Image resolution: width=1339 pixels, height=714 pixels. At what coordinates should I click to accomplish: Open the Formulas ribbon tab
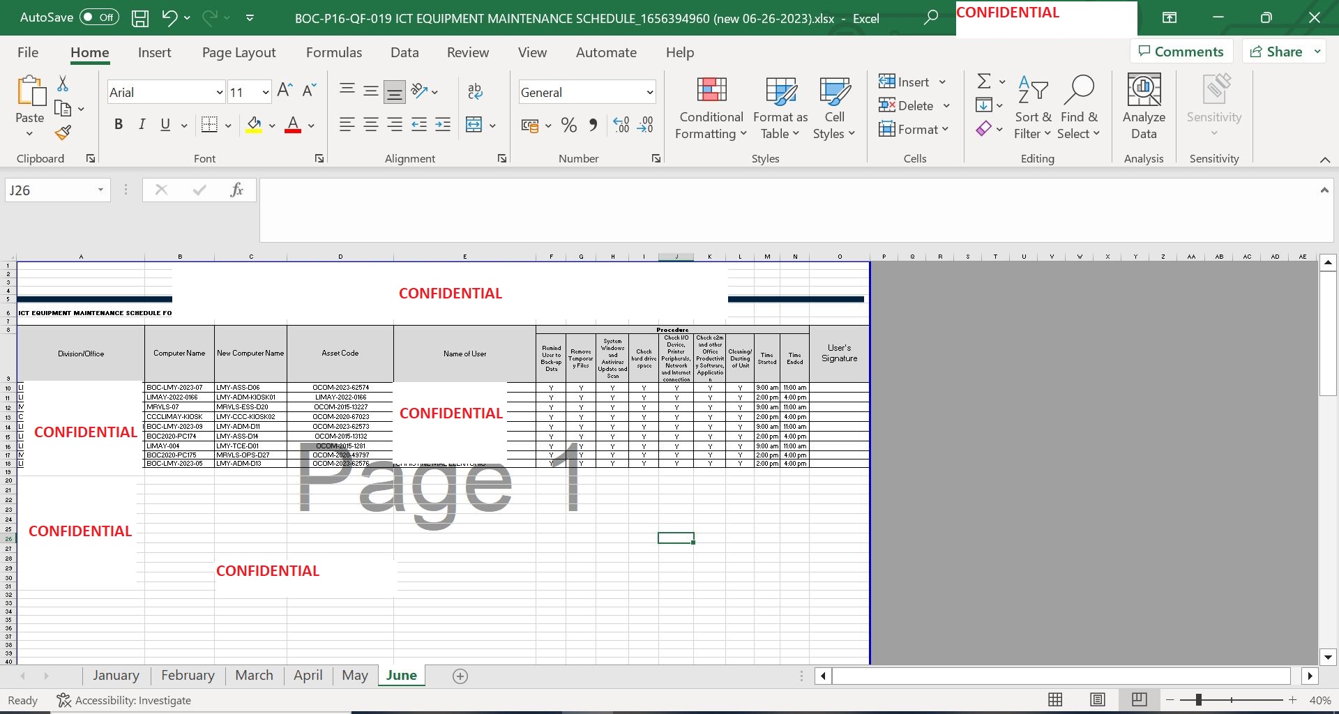click(x=334, y=52)
